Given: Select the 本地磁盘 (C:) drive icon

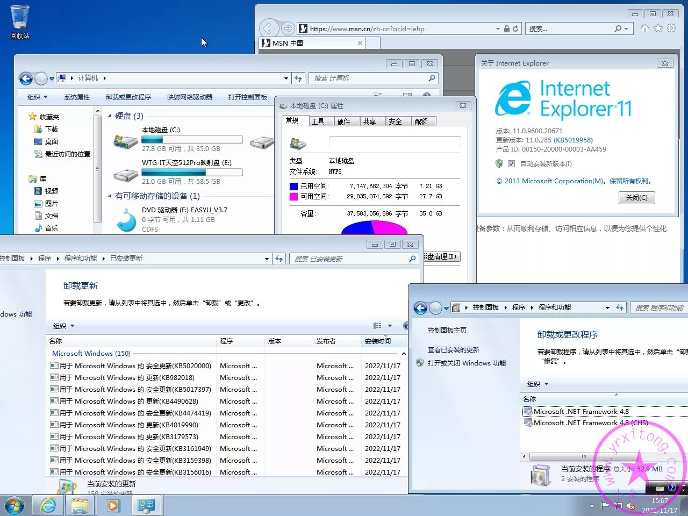Looking at the screenshot, I should [x=125, y=141].
